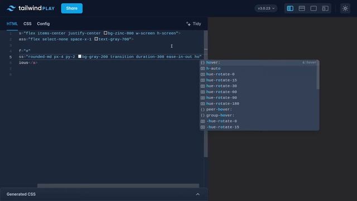The height and width of the screenshot is (201, 357).
Task: Click the 'duration-300' class text
Action: click(150, 57)
